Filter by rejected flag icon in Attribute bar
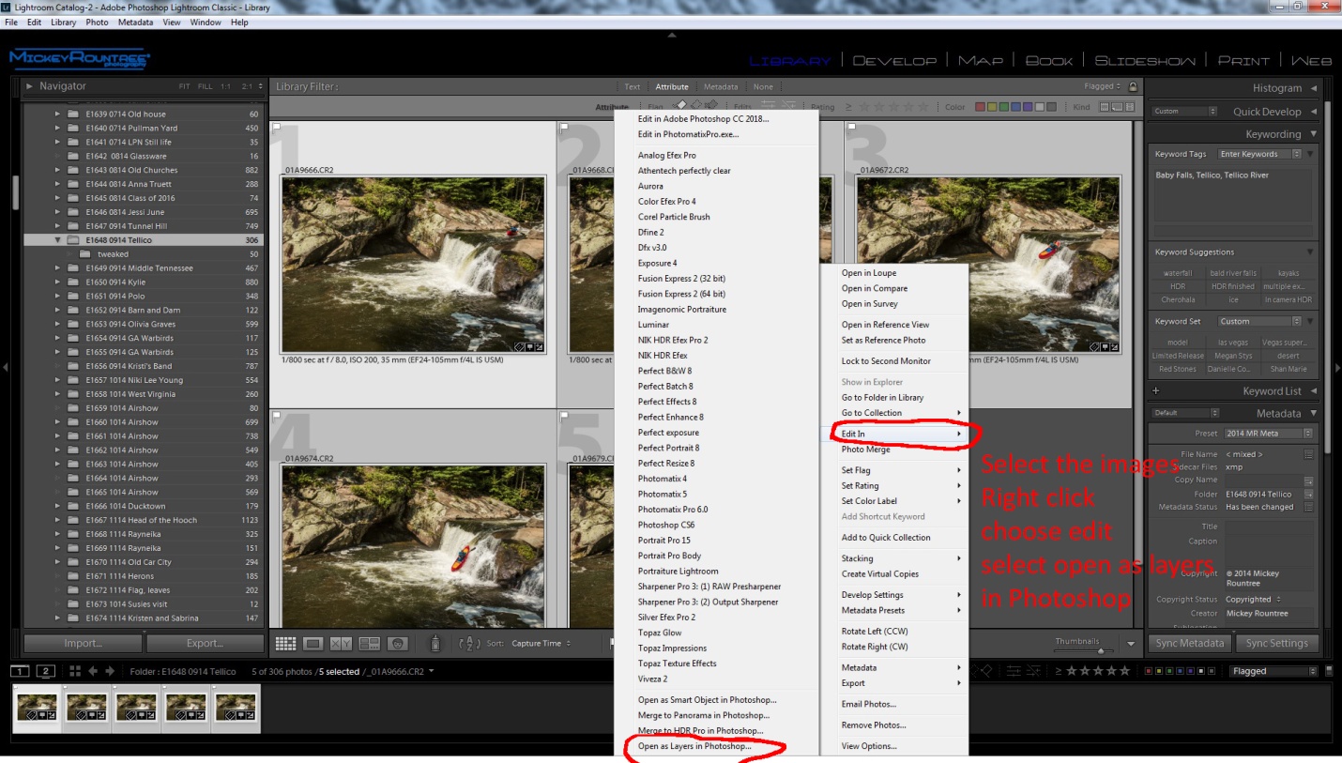1342x763 pixels. 710,106
